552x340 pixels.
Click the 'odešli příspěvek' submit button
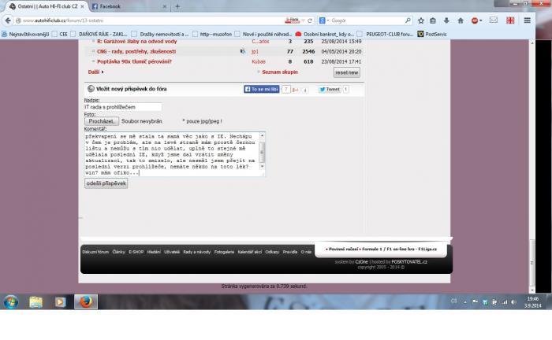tap(106, 183)
